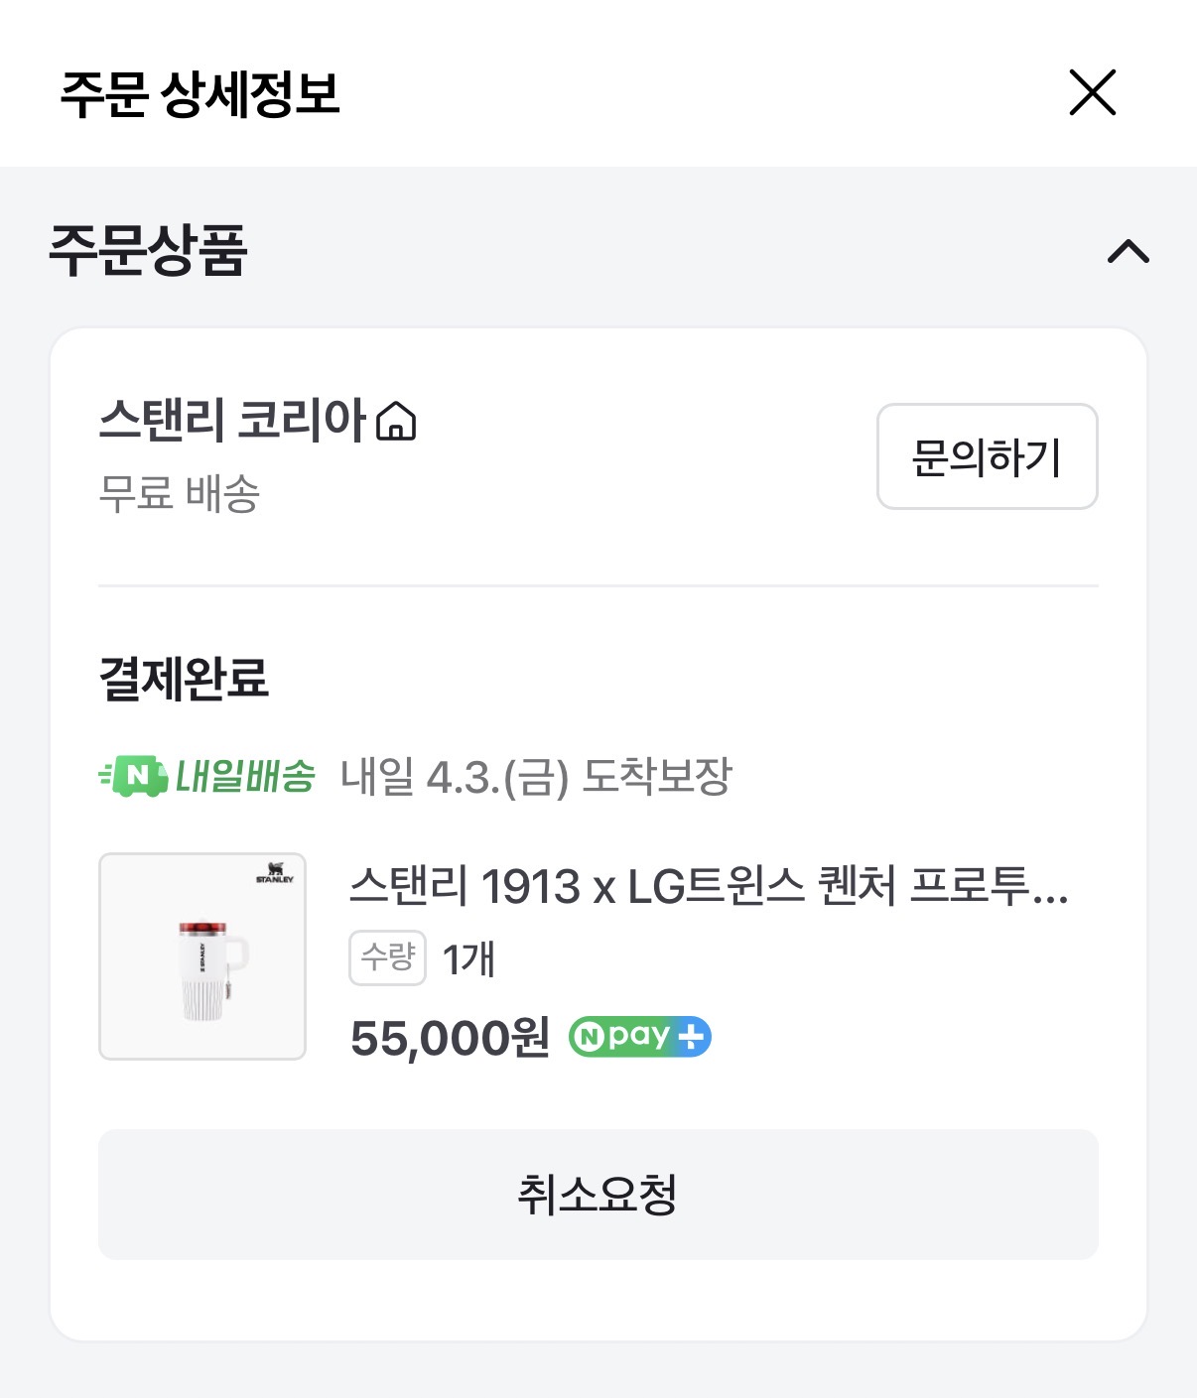The height and width of the screenshot is (1398, 1197).
Task: Click the green N delivery truck icon
Action: pyautogui.click(x=134, y=776)
